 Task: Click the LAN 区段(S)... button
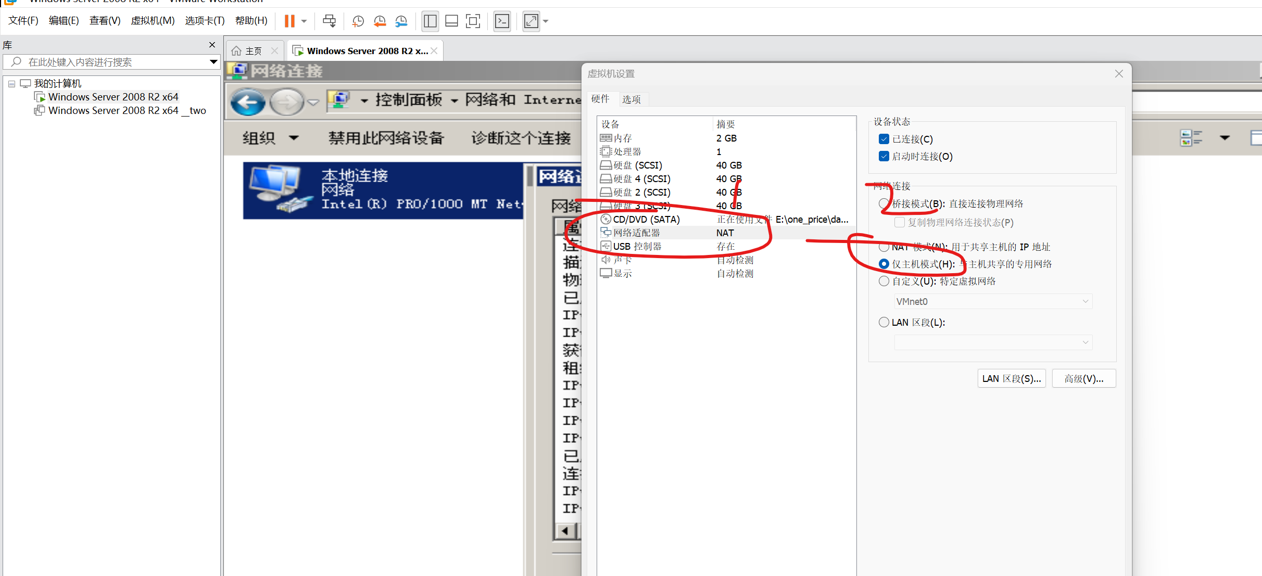pos(1011,378)
